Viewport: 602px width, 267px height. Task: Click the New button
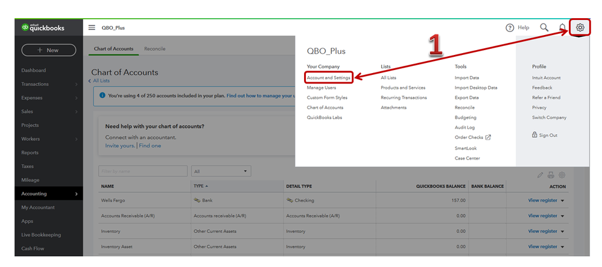point(49,50)
